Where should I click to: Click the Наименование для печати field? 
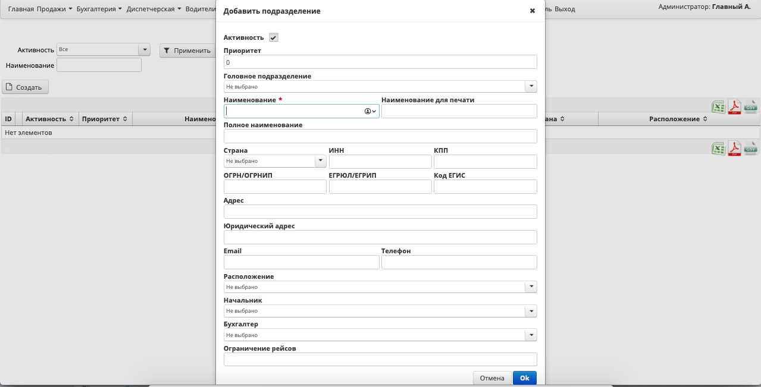coord(459,111)
